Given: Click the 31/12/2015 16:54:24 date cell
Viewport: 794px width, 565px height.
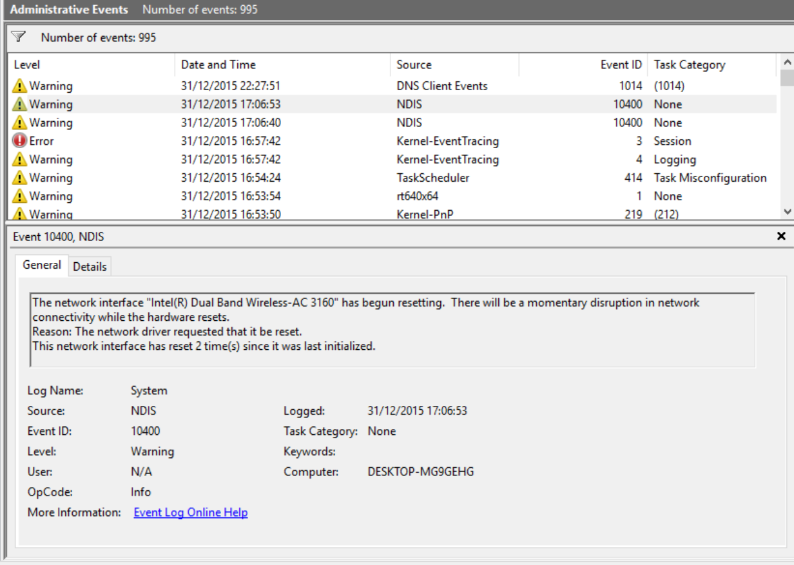Looking at the screenshot, I should 231,178.
